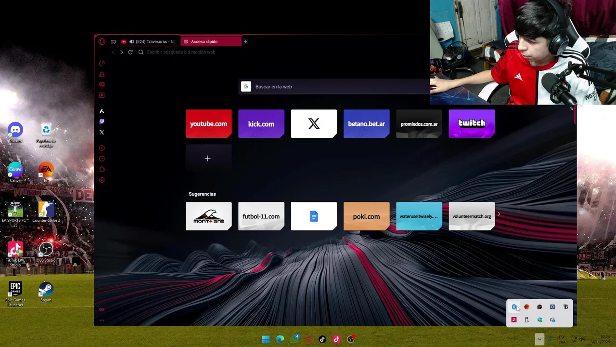Viewport: 616px width, 347px height.
Task: Open the volunteermatch.org suggestion
Action: click(x=472, y=216)
